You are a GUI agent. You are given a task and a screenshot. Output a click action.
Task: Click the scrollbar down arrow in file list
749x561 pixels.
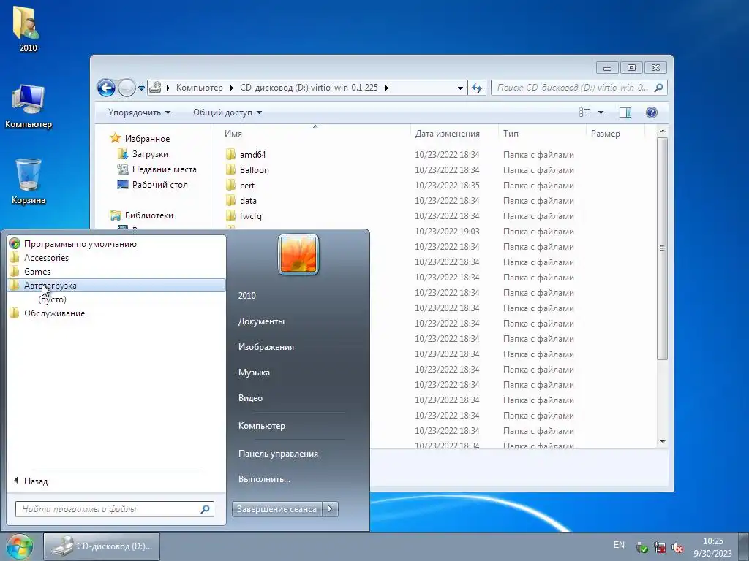662,442
